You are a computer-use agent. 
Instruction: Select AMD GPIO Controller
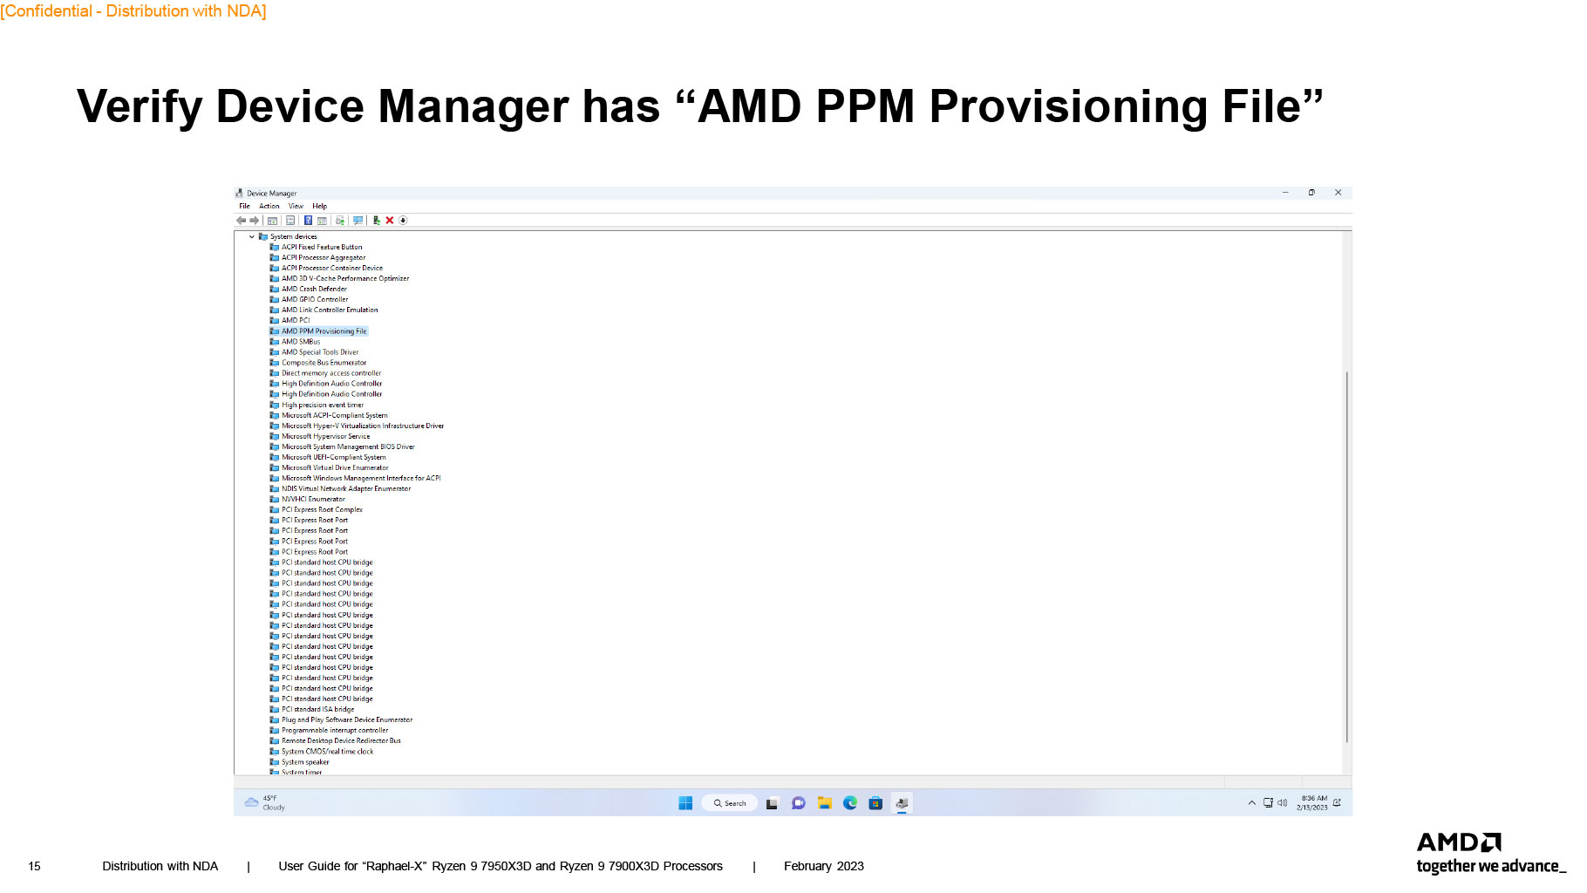(315, 300)
